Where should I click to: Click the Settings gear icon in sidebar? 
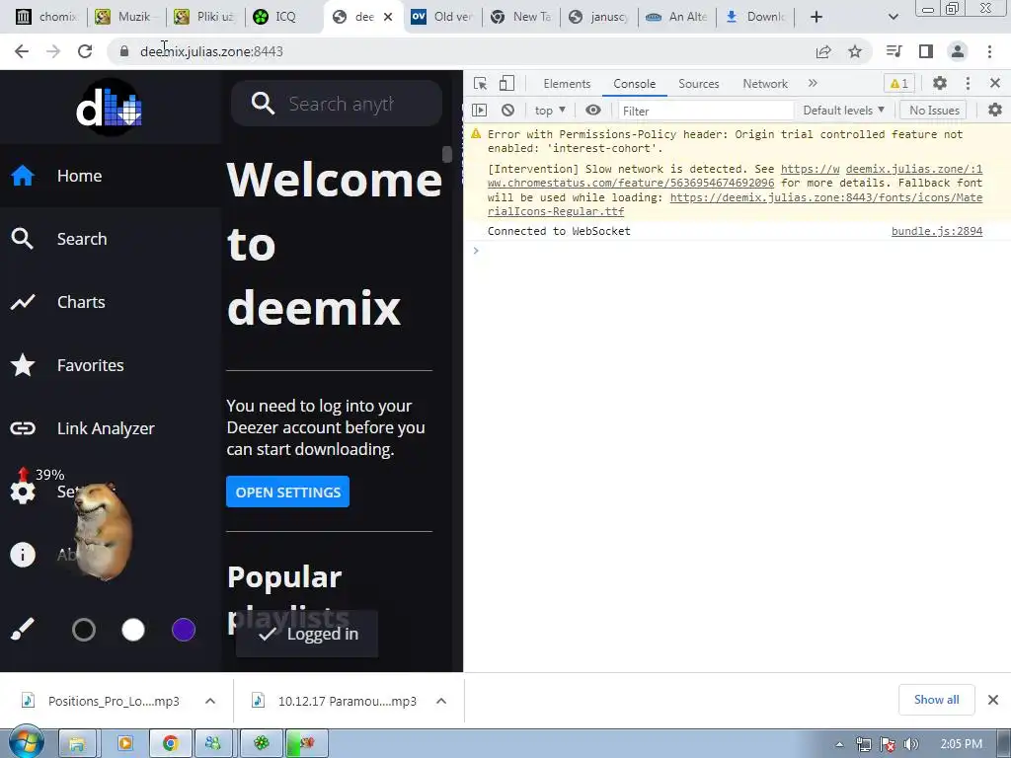23,493
